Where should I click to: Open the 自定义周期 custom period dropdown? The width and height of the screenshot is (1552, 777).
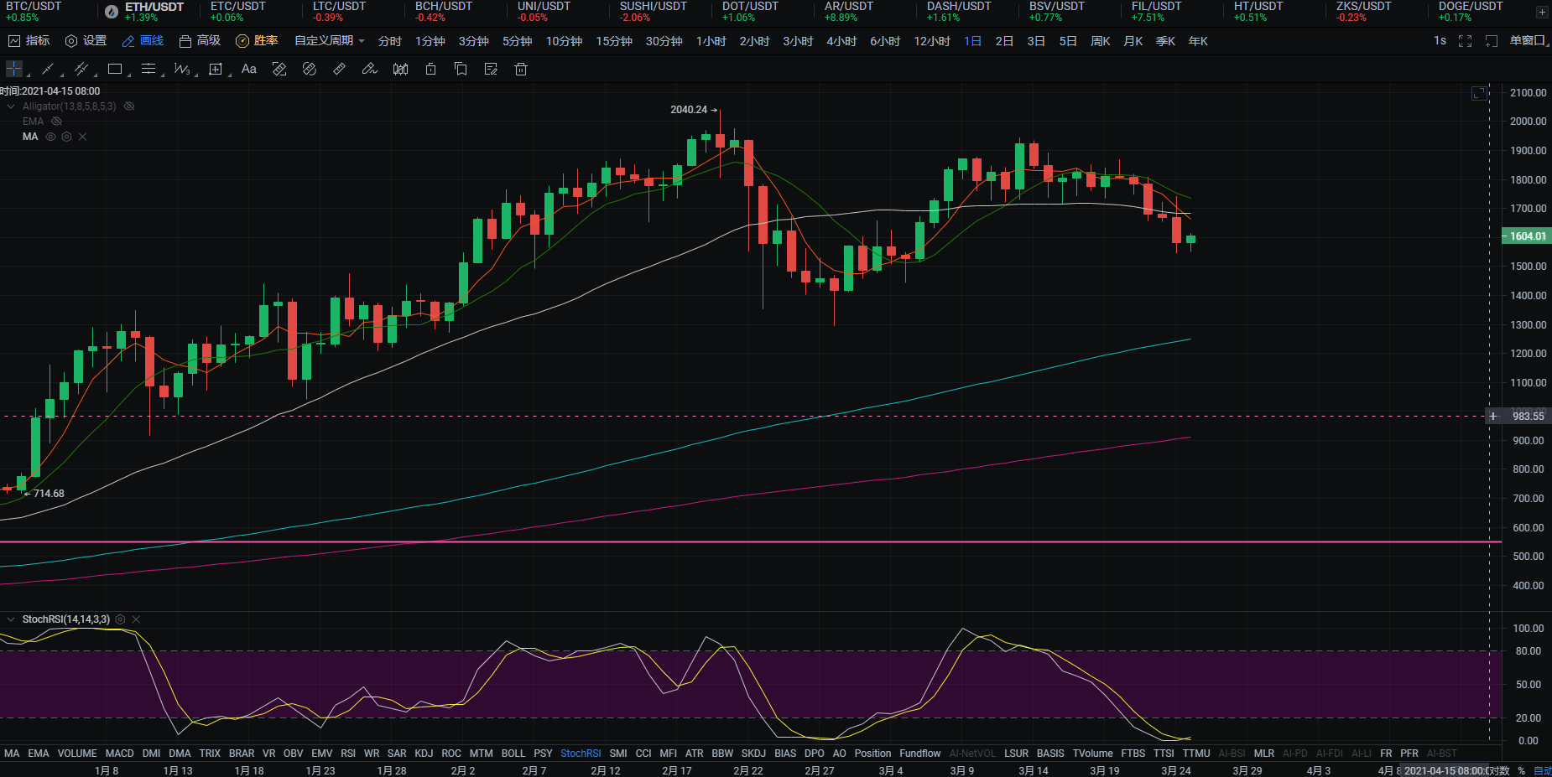click(x=329, y=41)
